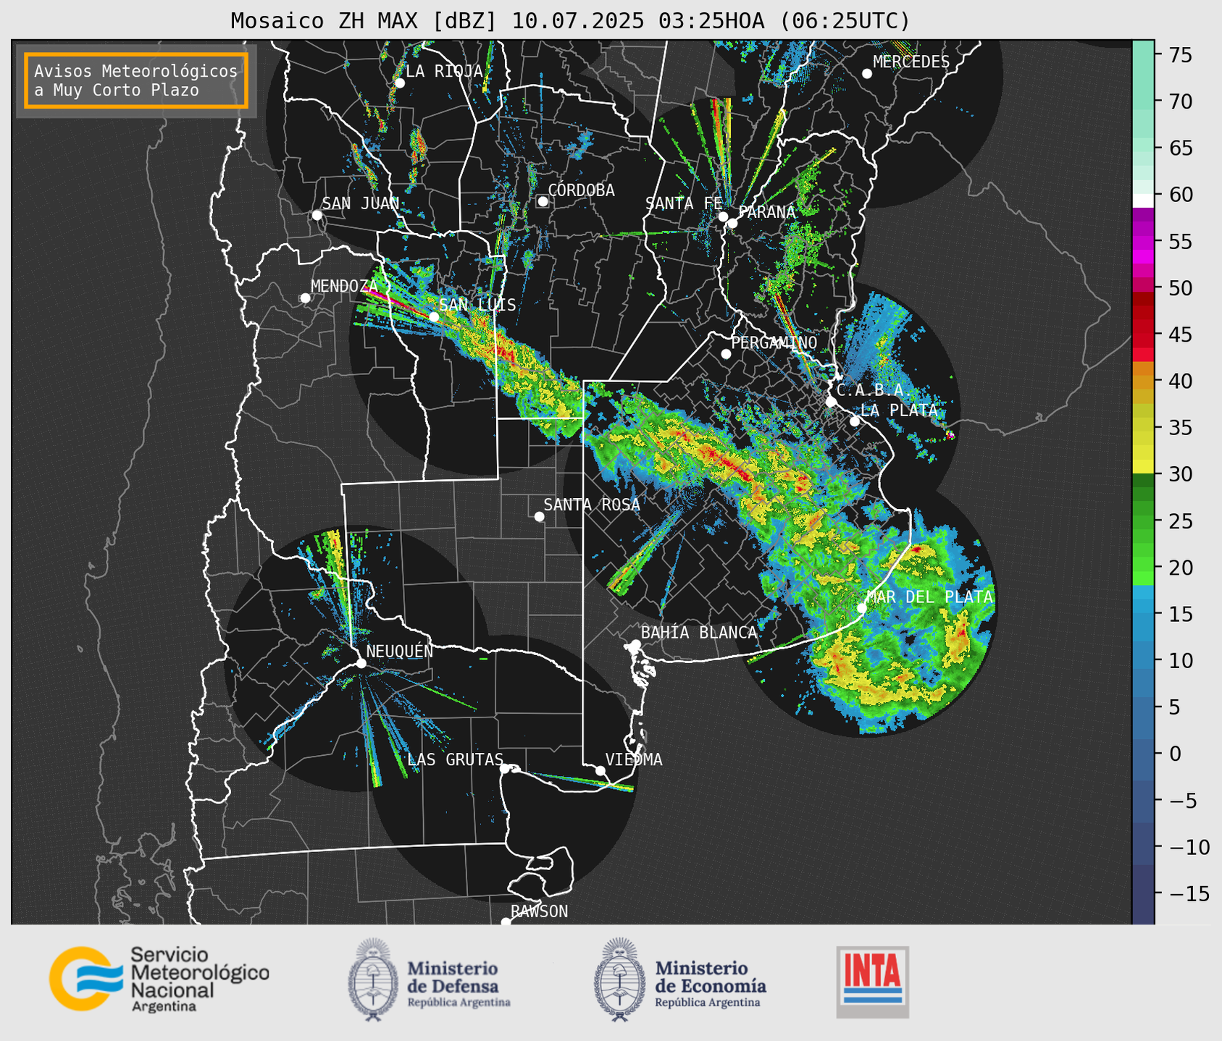Screen dimensions: 1222x1041
Task: Click the La Plata city marker dot
Action: pos(855,421)
